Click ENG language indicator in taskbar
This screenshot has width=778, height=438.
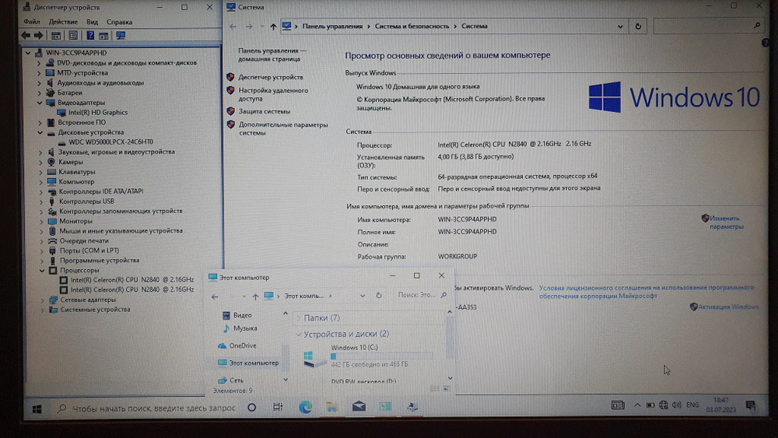[692, 405]
